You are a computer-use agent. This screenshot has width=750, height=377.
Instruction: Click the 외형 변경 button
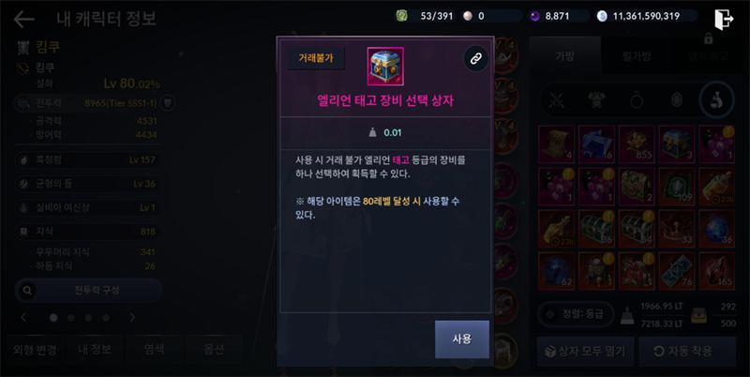point(35,350)
